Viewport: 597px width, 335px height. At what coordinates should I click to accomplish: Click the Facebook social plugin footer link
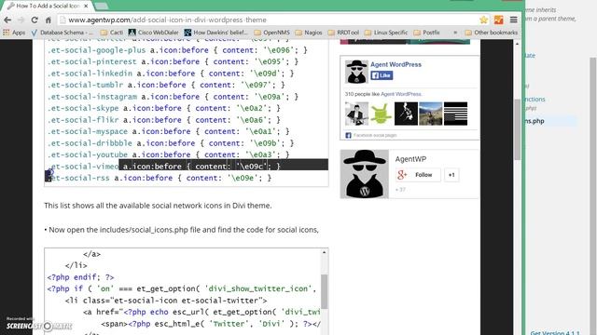(x=375, y=135)
